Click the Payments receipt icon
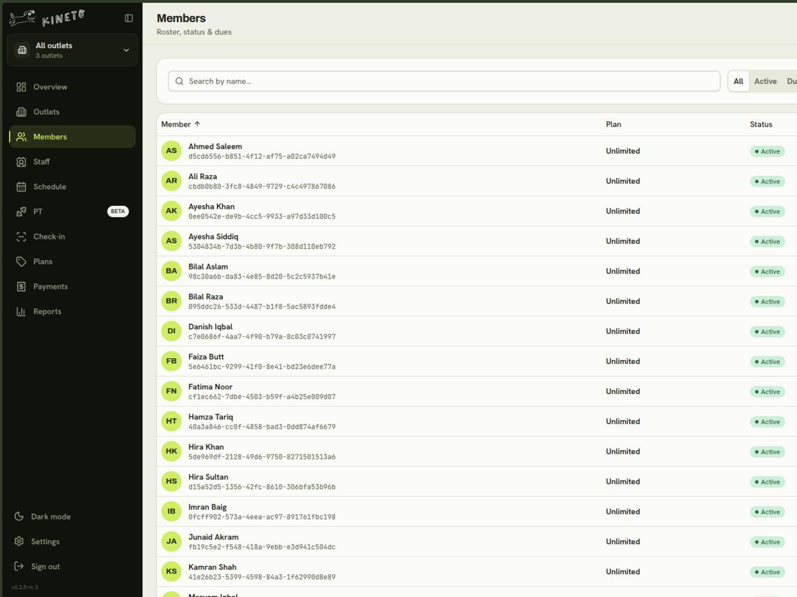Image resolution: width=797 pixels, height=597 pixels. 21,287
